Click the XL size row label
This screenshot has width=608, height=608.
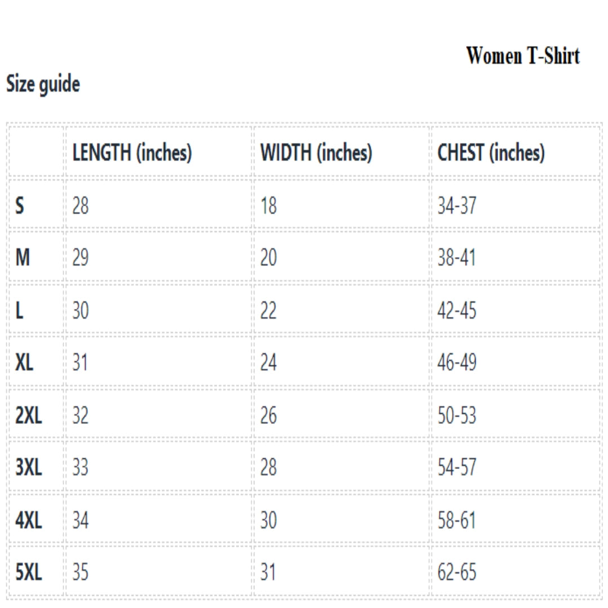[x=24, y=363]
